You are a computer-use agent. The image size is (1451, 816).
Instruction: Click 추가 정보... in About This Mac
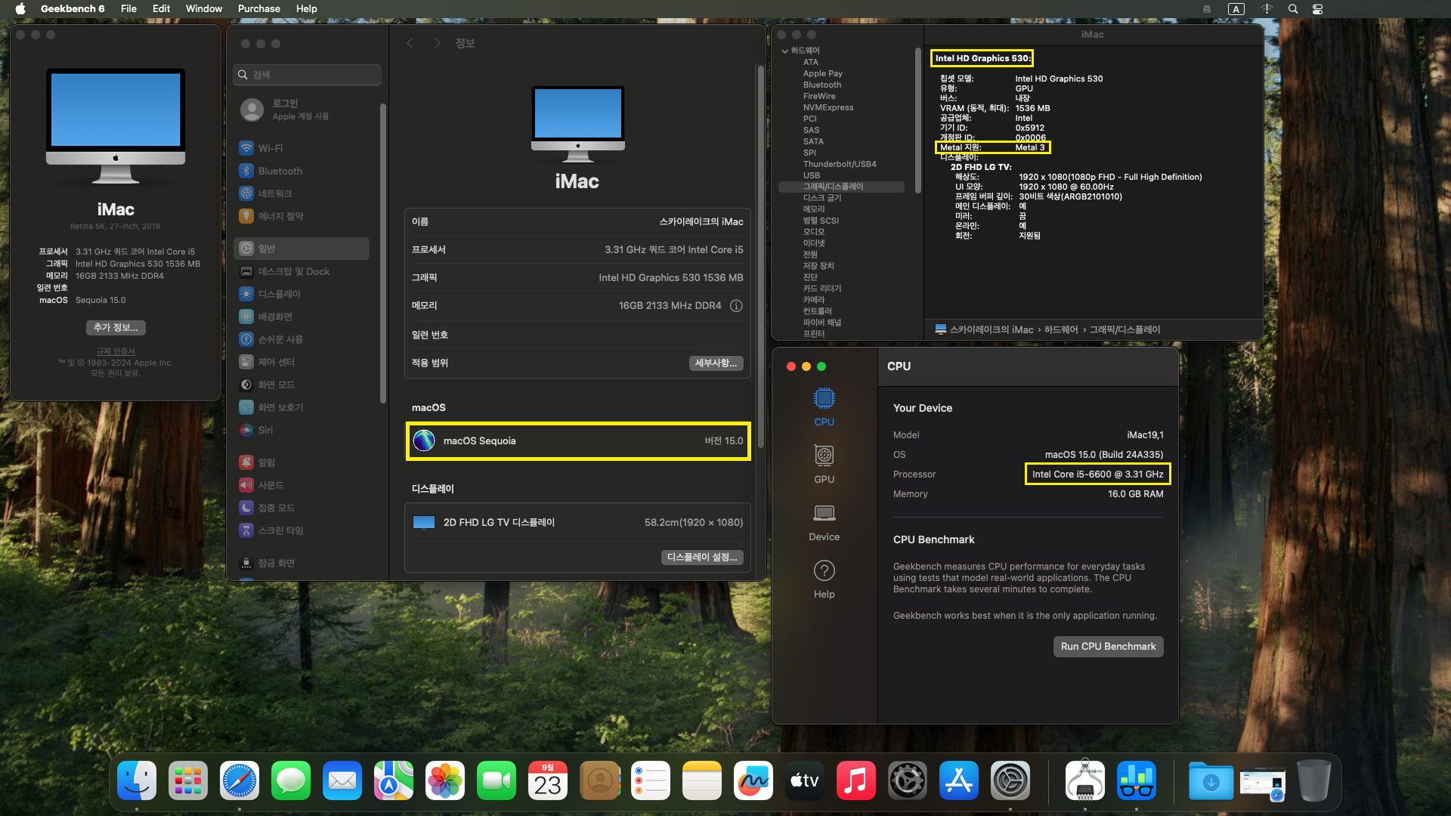pos(116,327)
